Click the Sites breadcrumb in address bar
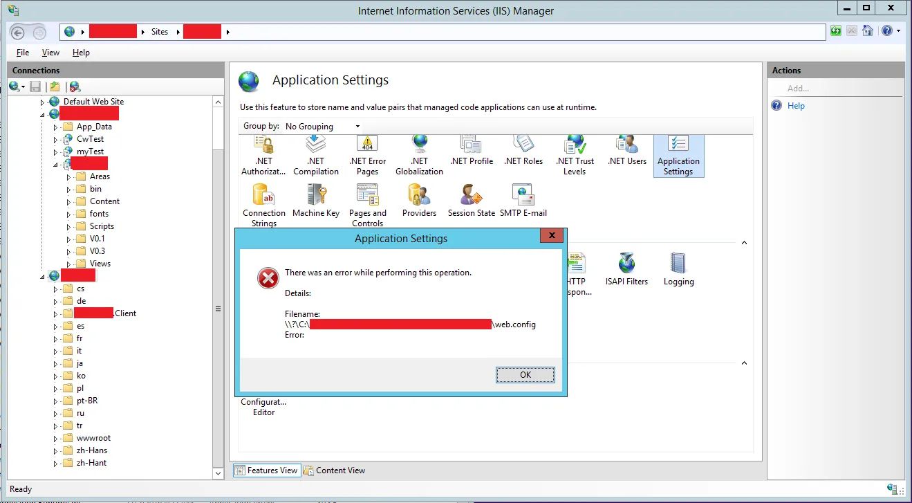 coord(160,32)
